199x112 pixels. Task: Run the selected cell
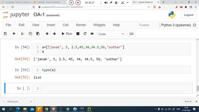tap(67, 34)
